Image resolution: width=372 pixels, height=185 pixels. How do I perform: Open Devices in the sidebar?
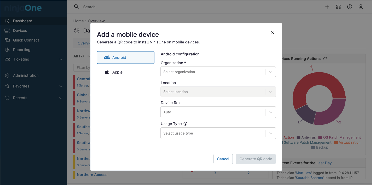pyautogui.click(x=33, y=31)
